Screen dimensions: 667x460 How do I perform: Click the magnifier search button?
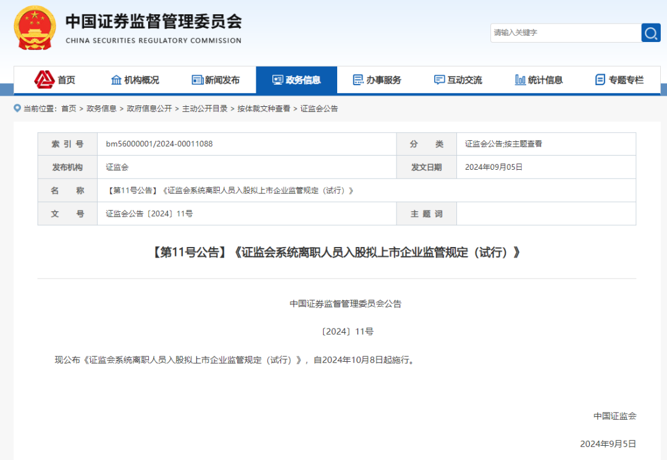[x=651, y=33]
